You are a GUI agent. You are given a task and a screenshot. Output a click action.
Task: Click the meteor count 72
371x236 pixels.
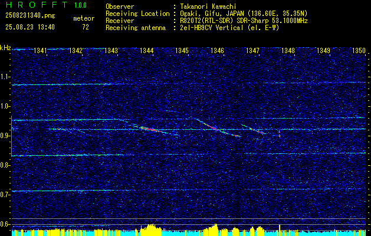coord(86,27)
